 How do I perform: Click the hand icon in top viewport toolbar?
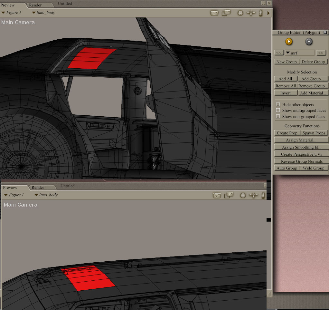click(x=260, y=13)
